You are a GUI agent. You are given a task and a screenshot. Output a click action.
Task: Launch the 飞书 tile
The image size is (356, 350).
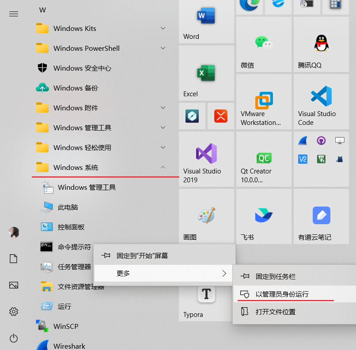[264, 217]
